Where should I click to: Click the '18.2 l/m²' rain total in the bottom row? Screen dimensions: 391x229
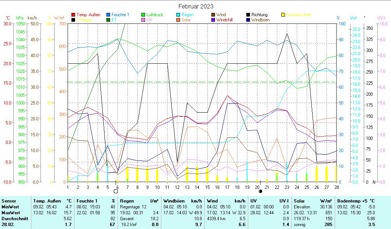pos(128,225)
